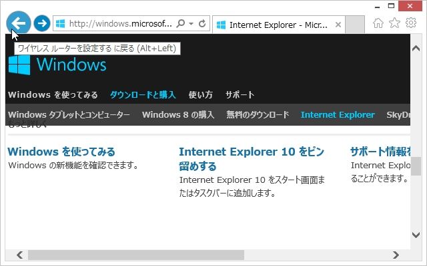Viewport: 427px width, 266px height.
Task: Minimize the browser window
Action: (x=377, y=6)
